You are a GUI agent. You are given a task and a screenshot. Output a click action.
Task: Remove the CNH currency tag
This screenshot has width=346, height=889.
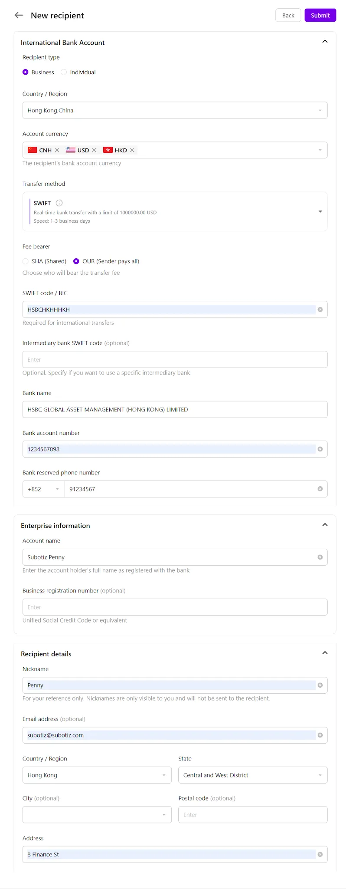(x=57, y=150)
